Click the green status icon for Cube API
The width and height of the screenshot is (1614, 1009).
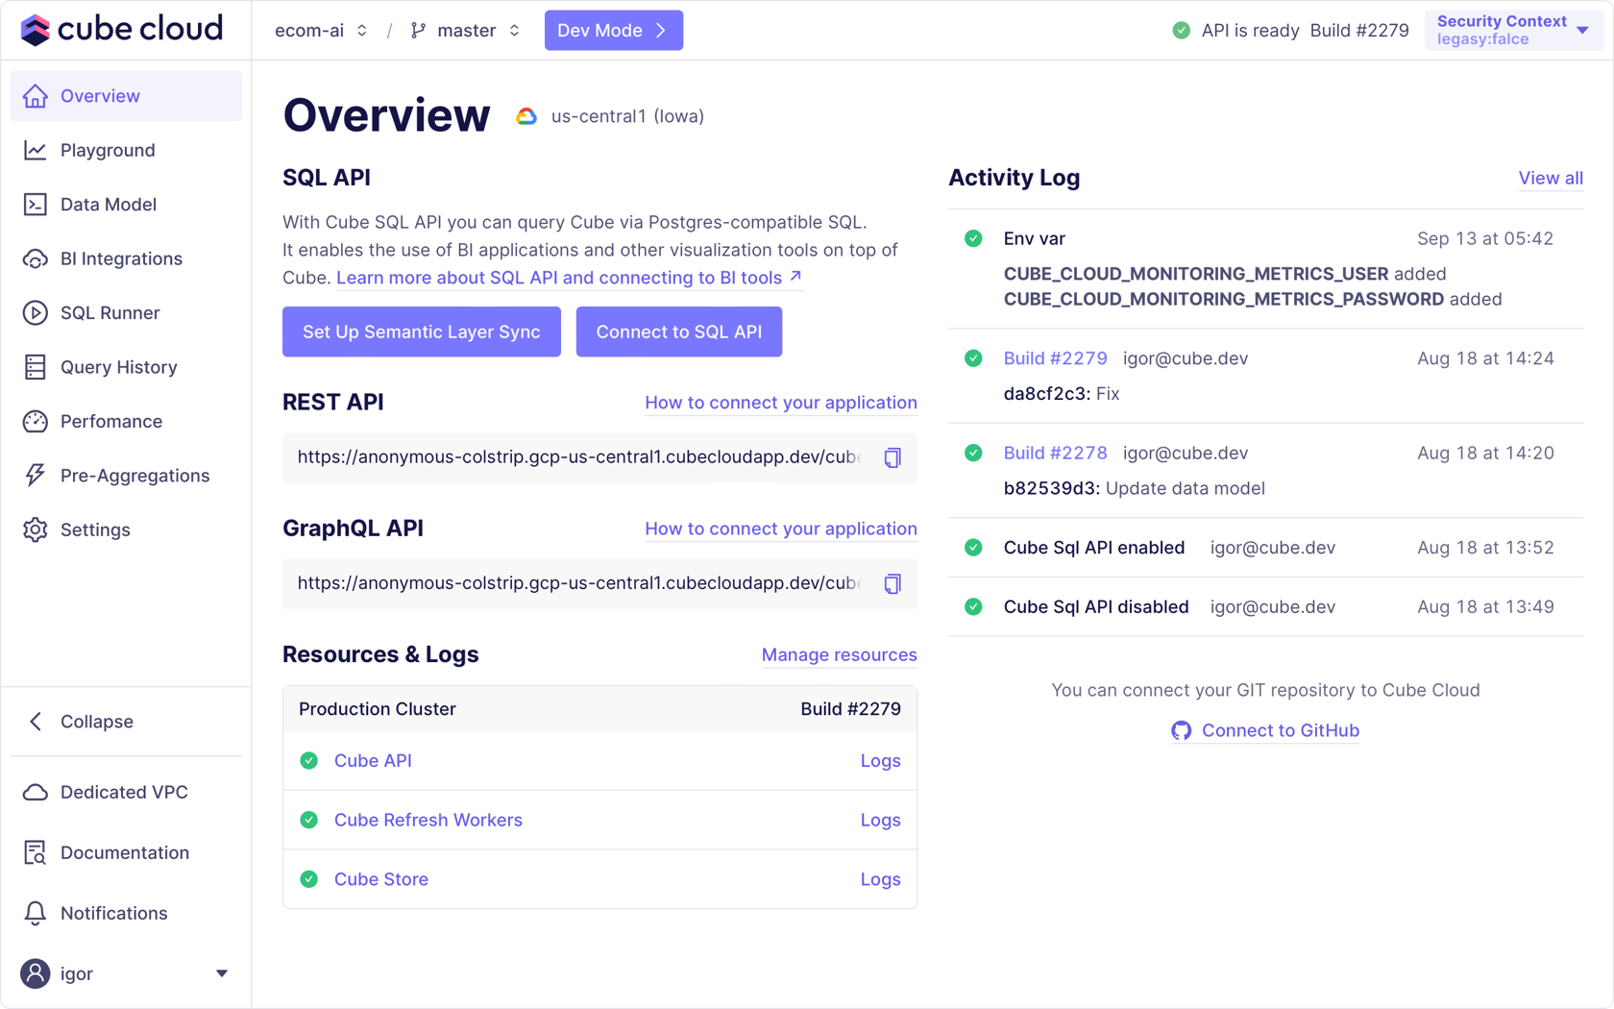click(x=309, y=761)
